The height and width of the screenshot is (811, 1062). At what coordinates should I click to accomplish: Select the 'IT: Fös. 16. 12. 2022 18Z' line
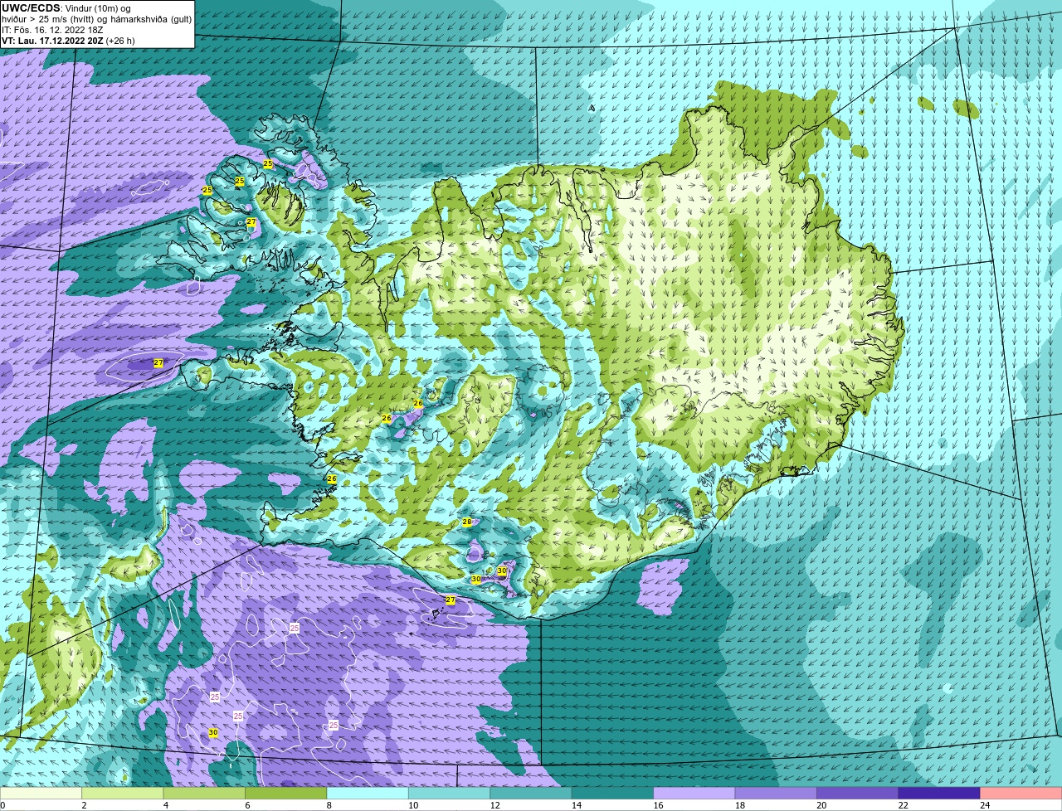[x=52, y=29]
